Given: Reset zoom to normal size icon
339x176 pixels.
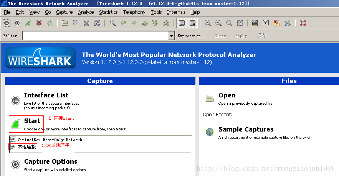Looking at the screenshot, I should [x=229, y=23].
